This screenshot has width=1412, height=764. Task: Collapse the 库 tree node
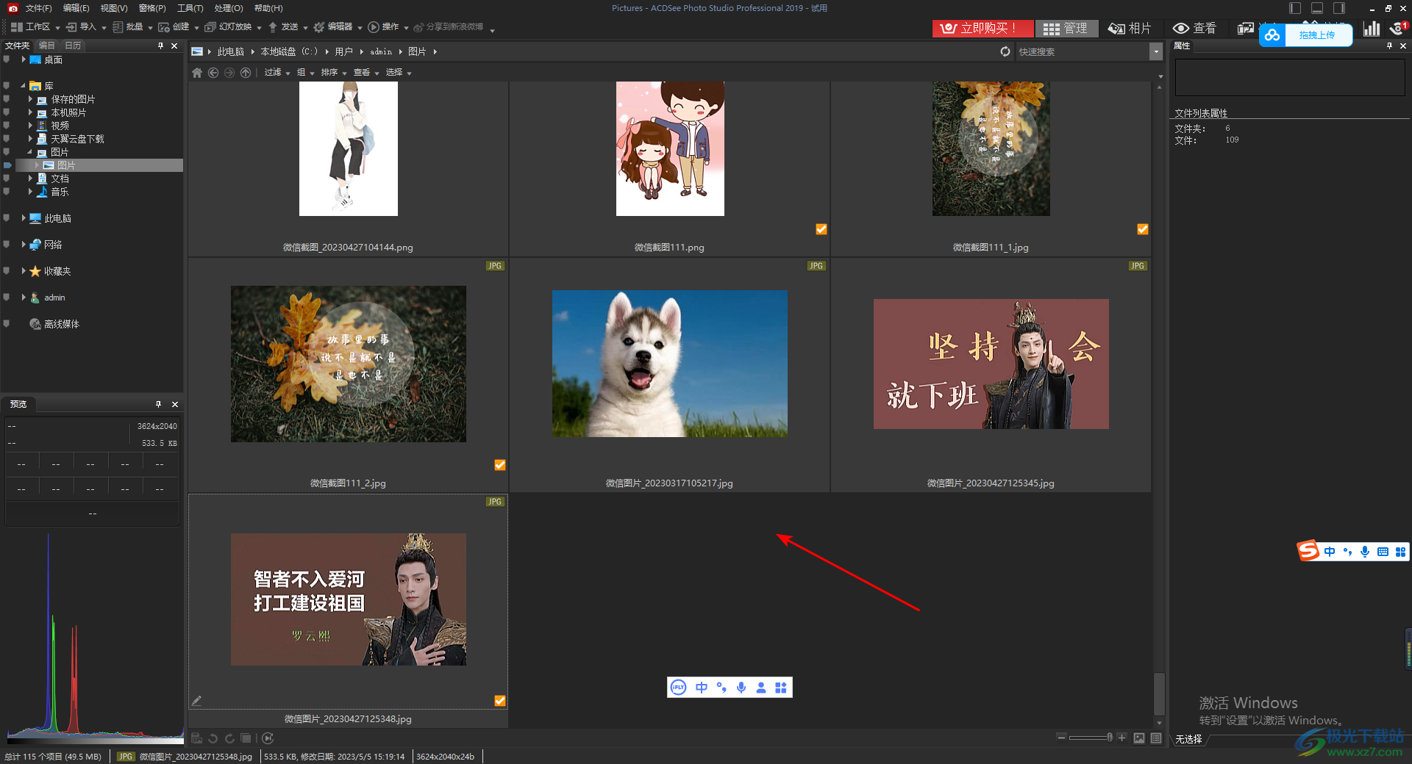tap(24, 86)
